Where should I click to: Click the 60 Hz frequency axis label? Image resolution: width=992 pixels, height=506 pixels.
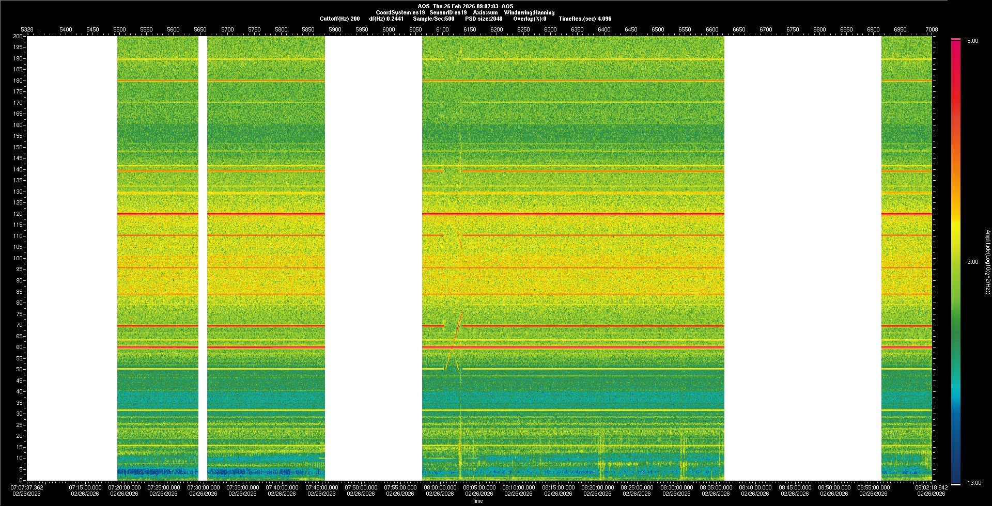click(x=19, y=347)
